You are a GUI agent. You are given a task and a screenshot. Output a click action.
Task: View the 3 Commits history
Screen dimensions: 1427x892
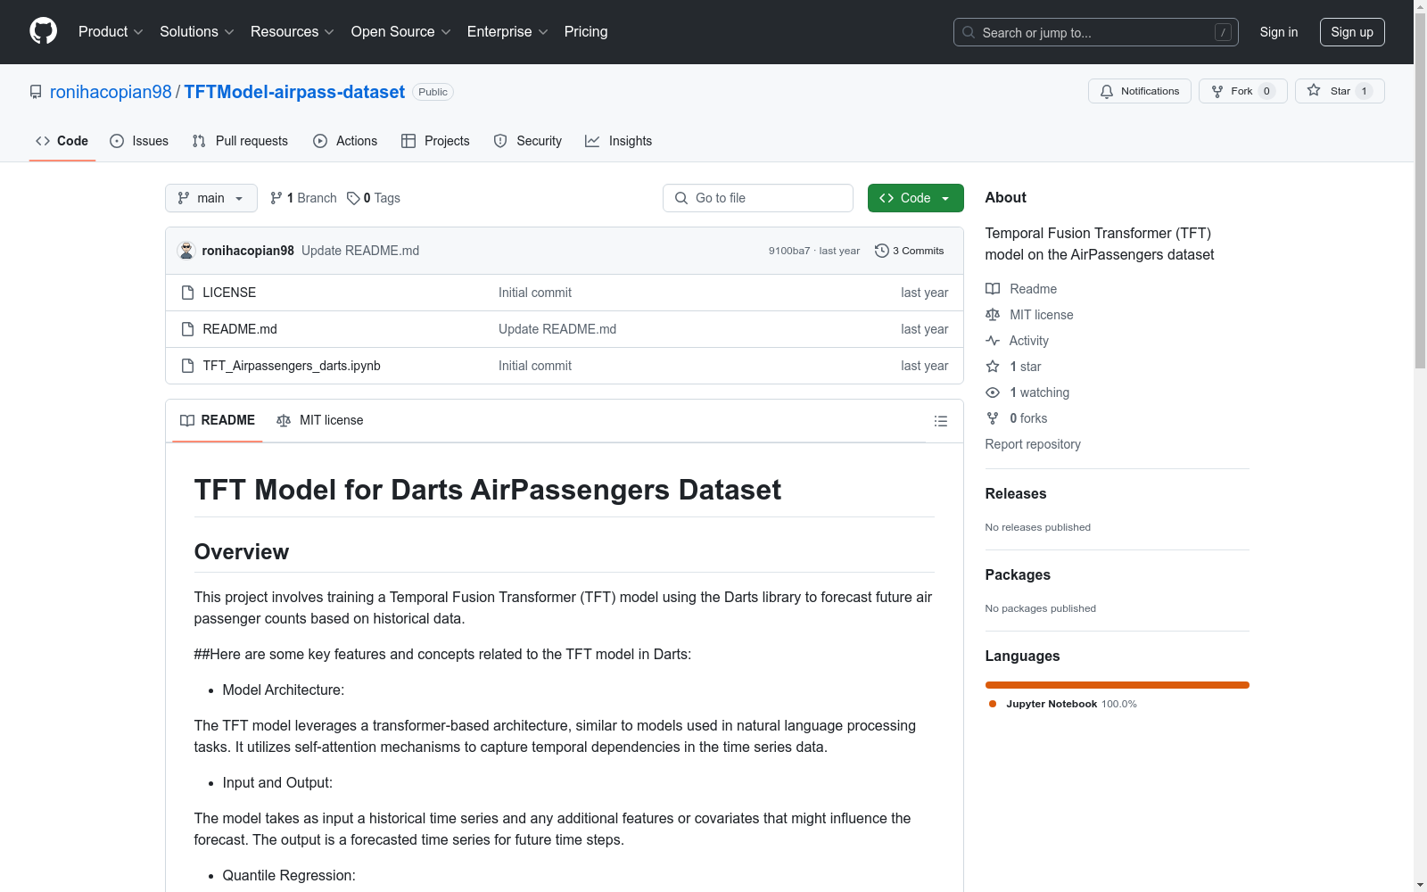click(910, 251)
